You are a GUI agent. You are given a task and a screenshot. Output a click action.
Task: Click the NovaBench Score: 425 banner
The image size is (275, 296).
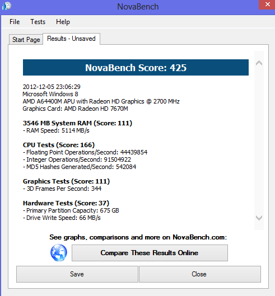pos(136,67)
